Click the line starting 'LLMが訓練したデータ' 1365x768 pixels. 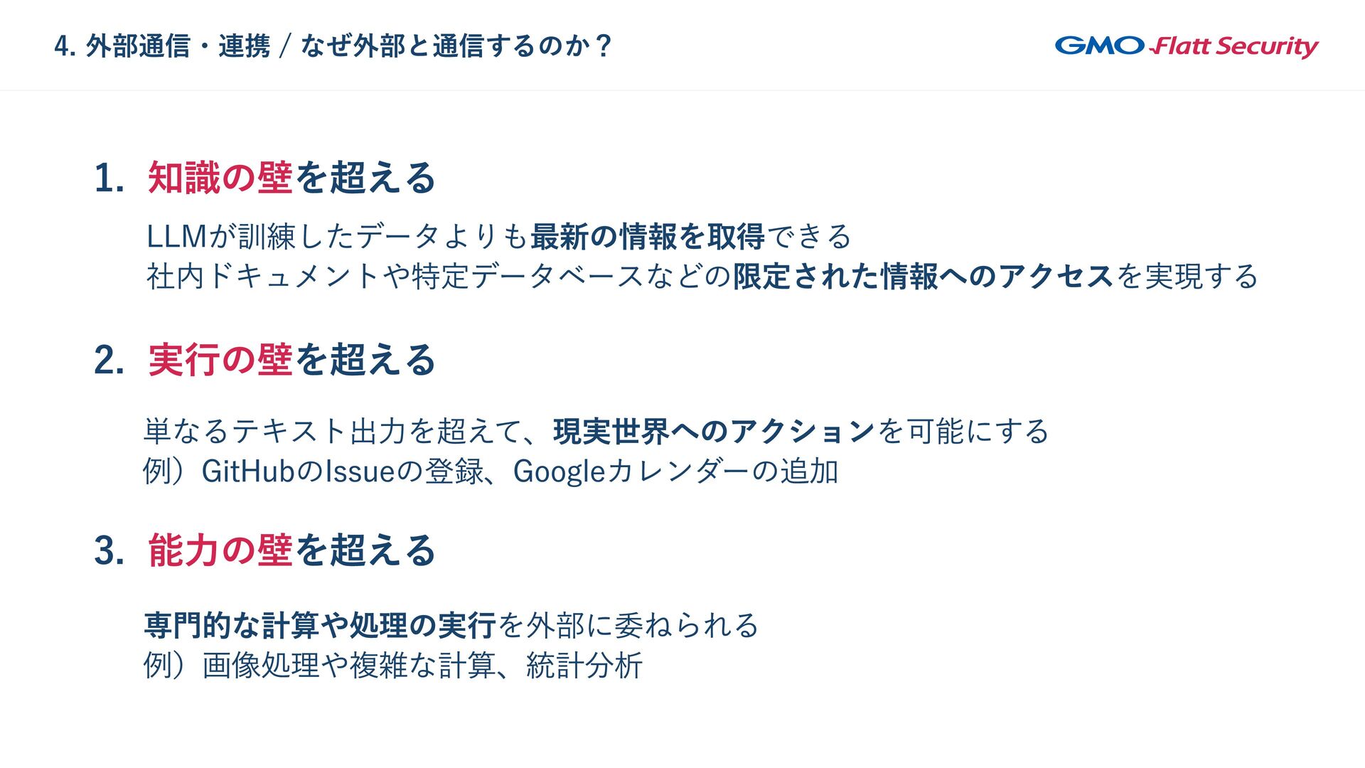[x=499, y=237]
